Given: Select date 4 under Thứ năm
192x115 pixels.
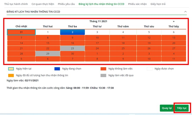Looking at the screenshot, I should click(x=123, y=32).
